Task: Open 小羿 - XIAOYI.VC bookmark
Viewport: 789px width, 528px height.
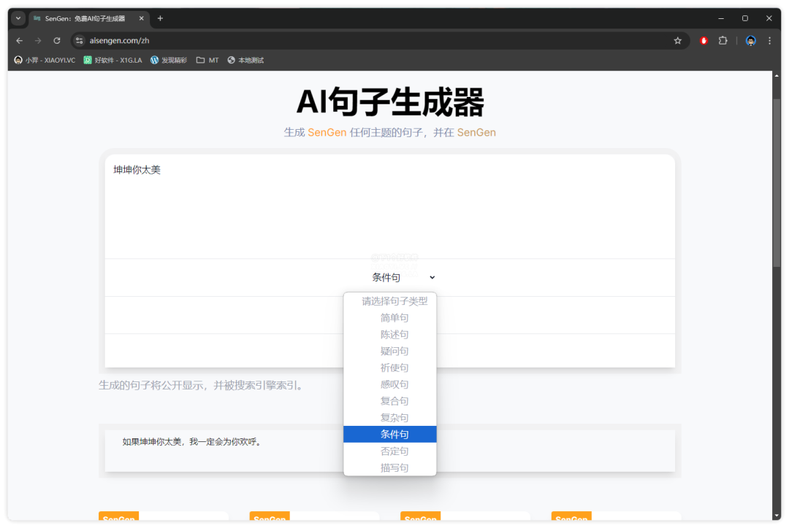Action: click(x=45, y=61)
